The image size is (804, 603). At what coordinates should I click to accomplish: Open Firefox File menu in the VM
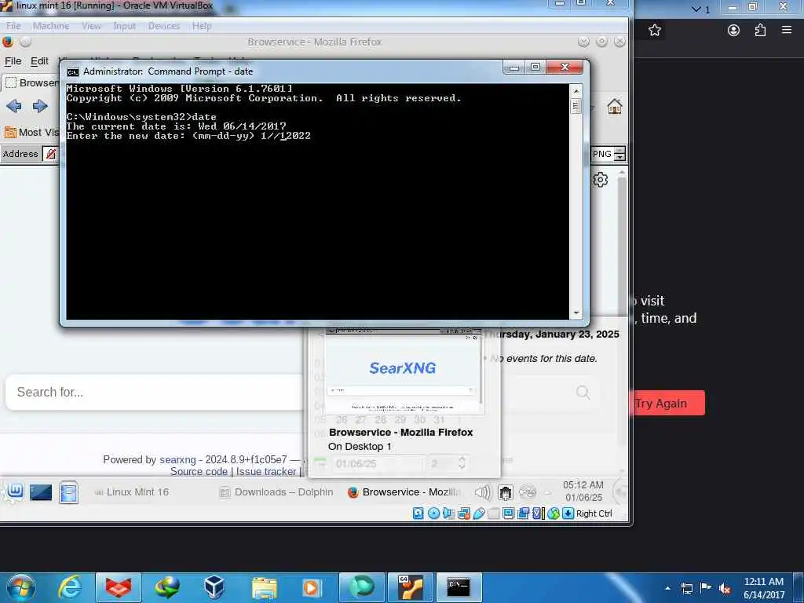point(13,61)
